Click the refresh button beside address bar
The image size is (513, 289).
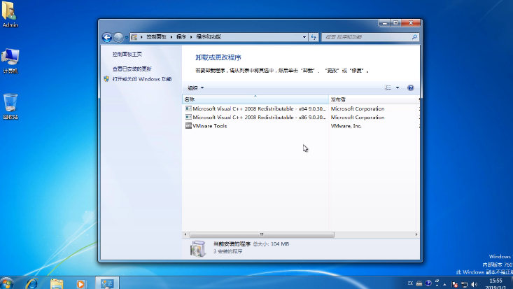pyautogui.click(x=314, y=37)
